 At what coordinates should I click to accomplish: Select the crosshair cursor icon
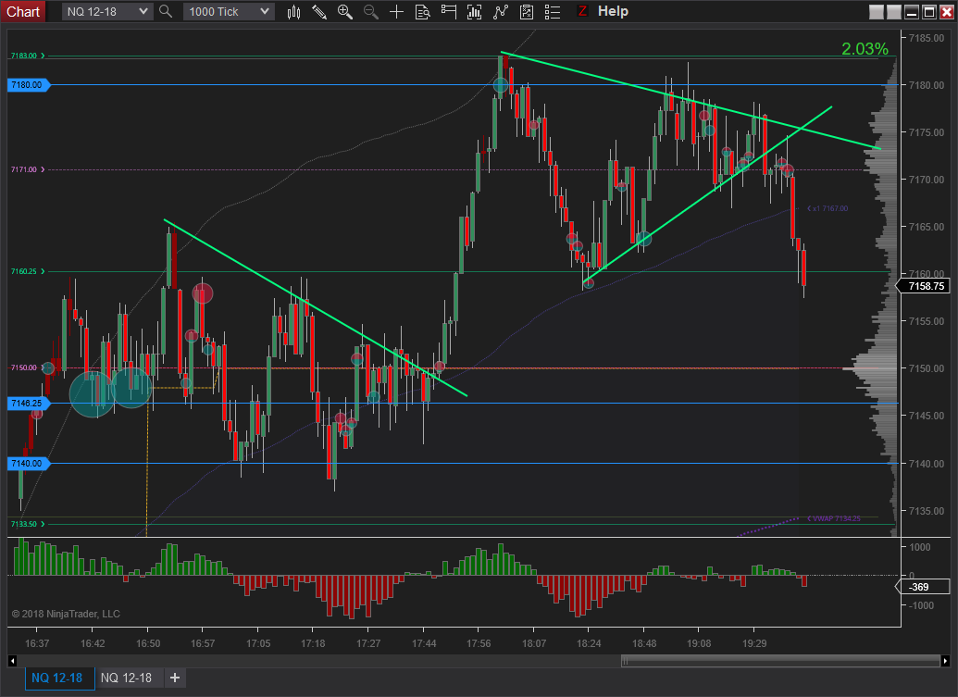(396, 12)
